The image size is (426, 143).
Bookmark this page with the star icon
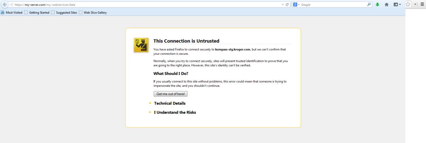408,5
